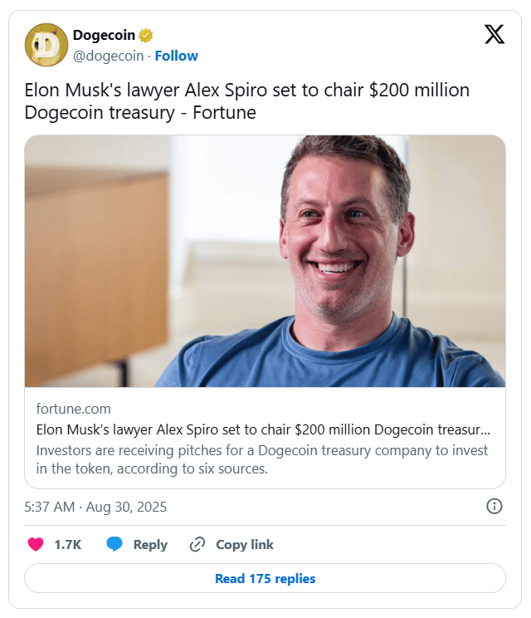
Task: Click the gold verified badge
Action: 146,35
